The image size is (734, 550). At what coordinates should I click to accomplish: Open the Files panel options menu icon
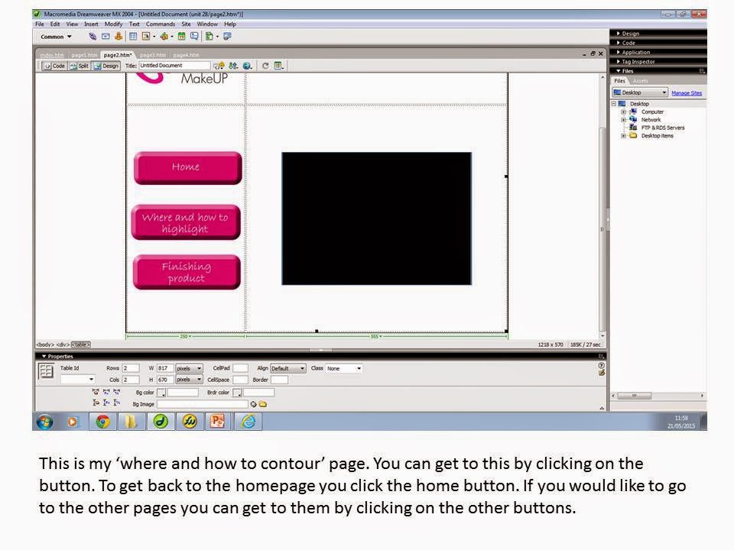(x=701, y=71)
